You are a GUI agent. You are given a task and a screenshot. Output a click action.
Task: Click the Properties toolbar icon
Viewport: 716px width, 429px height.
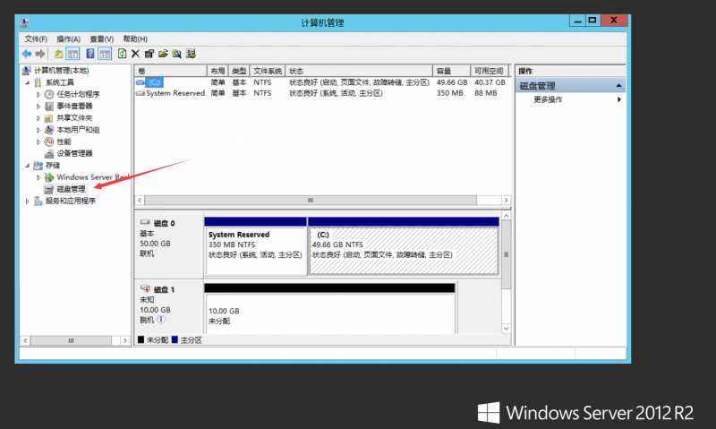[149, 54]
